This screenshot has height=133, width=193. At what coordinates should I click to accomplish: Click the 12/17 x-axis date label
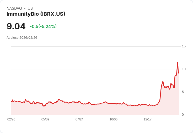pos(148,119)
